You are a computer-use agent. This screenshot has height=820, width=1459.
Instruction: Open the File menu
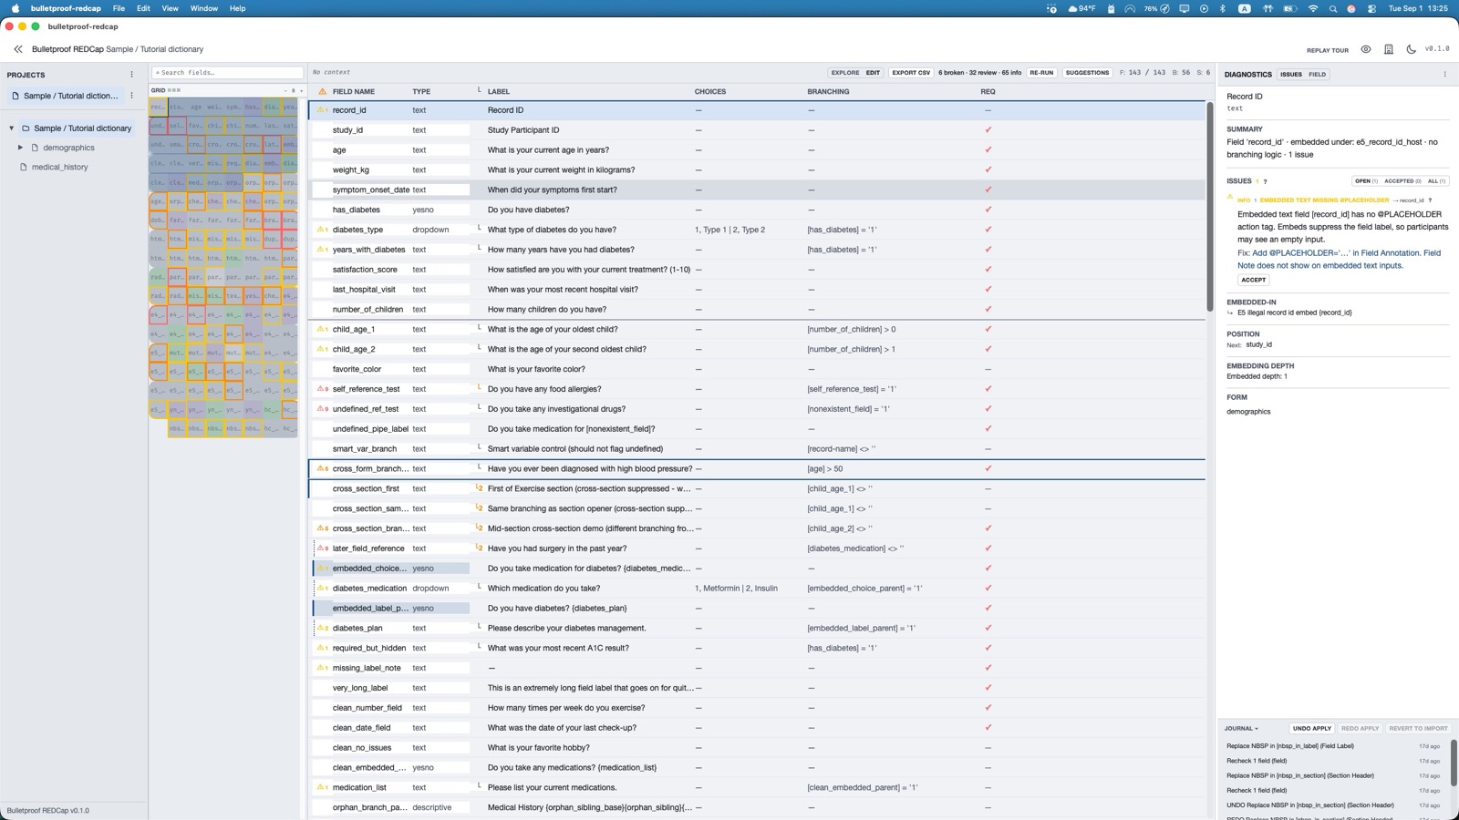coord(119,8)
